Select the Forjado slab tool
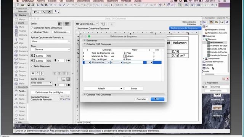Image resolution: width=244 pixels, height=137 pixels. click(x=21, y=47)
